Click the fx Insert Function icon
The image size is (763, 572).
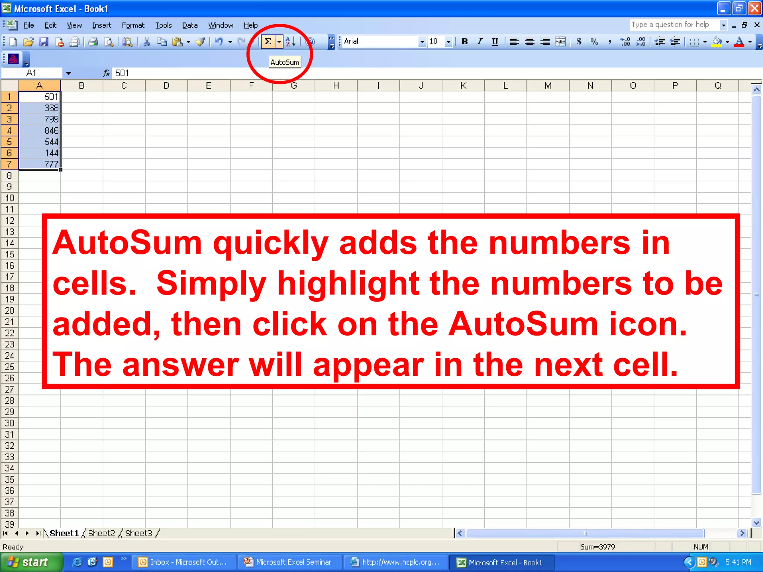(107, 73)
